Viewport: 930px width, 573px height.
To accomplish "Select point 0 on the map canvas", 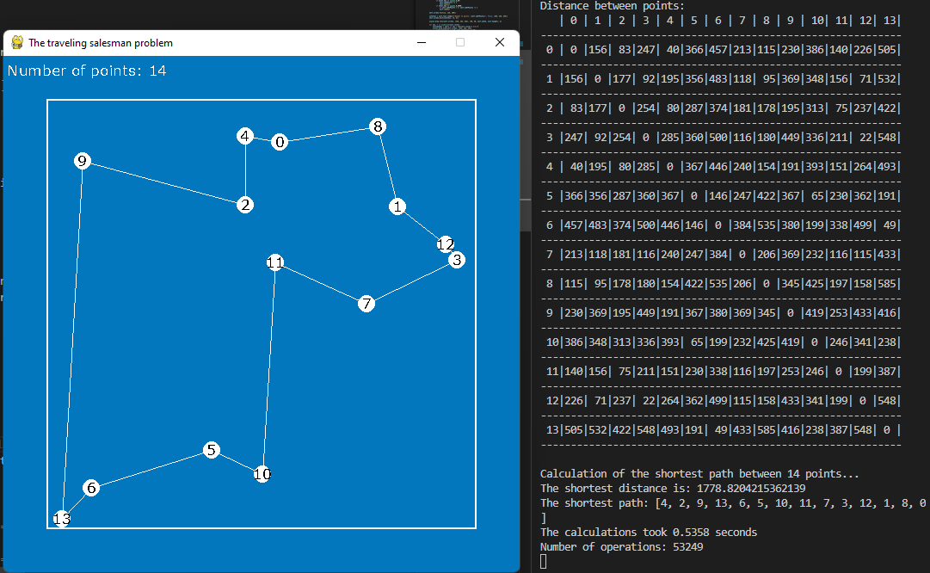I will tap(279, 141).
